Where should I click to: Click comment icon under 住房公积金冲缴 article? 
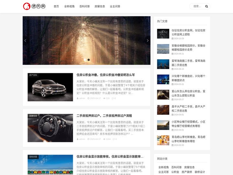click(x=113, y=99)
